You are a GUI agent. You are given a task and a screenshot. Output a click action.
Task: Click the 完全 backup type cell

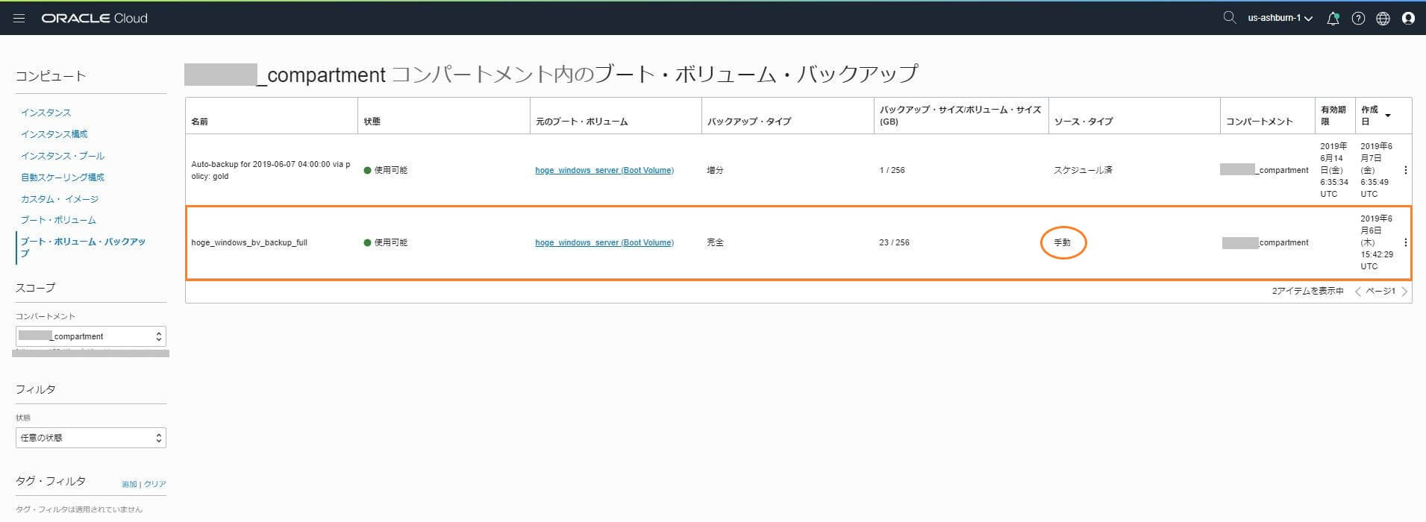pos(716,242)
